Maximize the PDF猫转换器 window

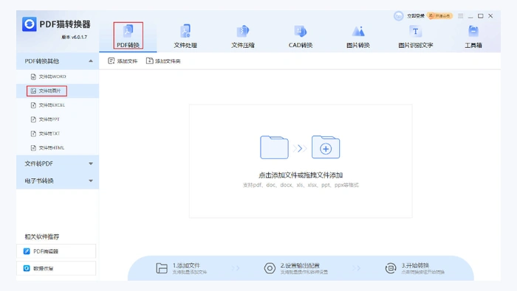click(481, 15)
